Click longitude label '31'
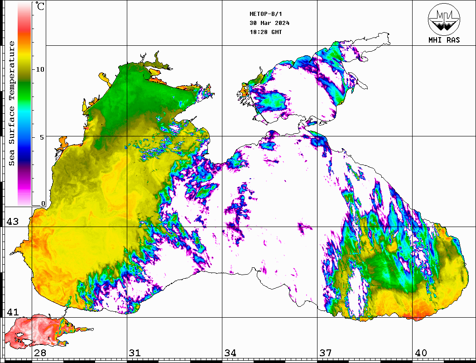476x363 pixels. (x=135, y=353)
